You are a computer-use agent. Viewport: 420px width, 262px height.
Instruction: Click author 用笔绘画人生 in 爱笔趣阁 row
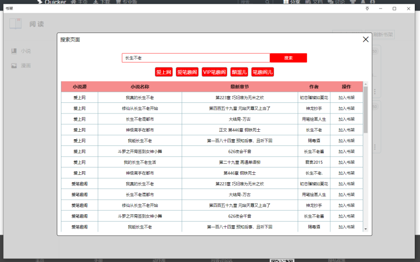tap(314, 195)
